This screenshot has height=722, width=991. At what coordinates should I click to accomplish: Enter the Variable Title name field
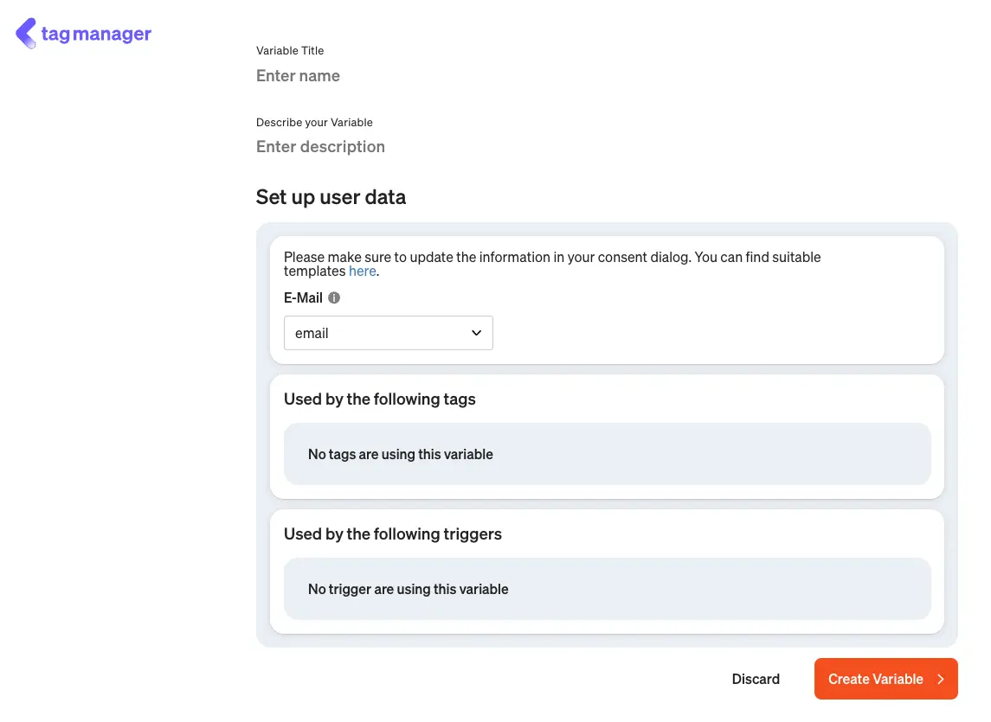(433, 76)
